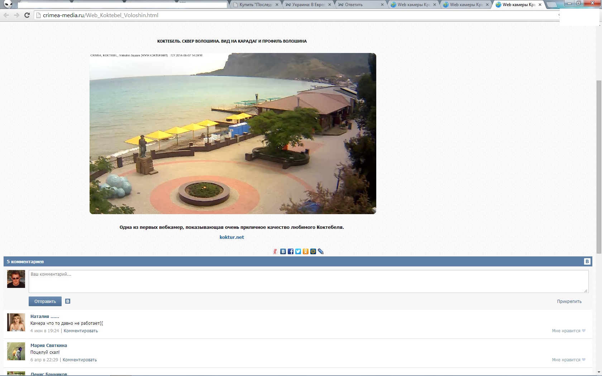Click the page vertical scrollbar thumb
Image resolution: width=602 pixels, height=376 pixels.
[599, 167]
